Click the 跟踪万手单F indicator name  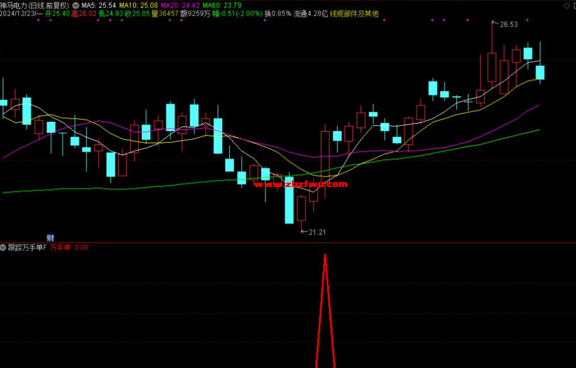click(27, 248)
